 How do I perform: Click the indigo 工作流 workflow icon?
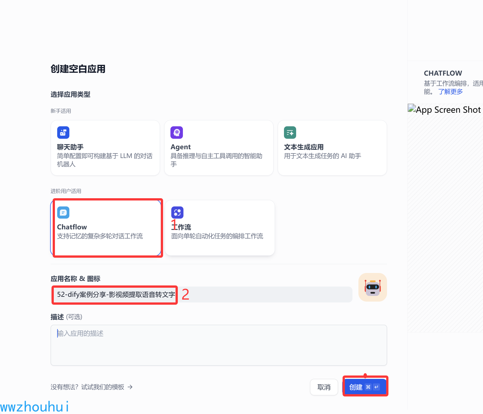[x=177, y=212]
